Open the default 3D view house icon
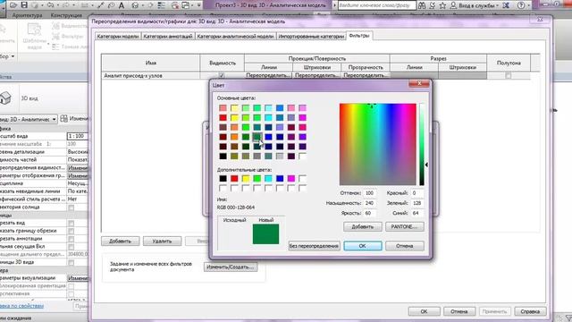Screen dimensions: 572x322 point(136,5)
